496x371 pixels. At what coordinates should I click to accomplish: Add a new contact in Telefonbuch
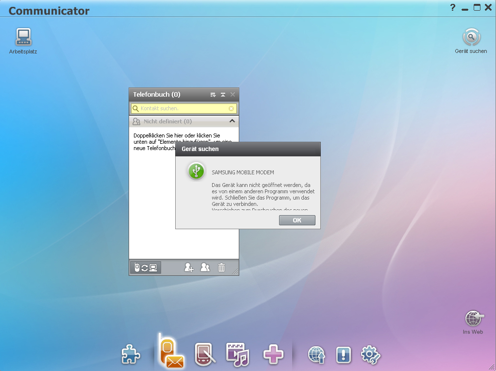[x=189, y=268]
